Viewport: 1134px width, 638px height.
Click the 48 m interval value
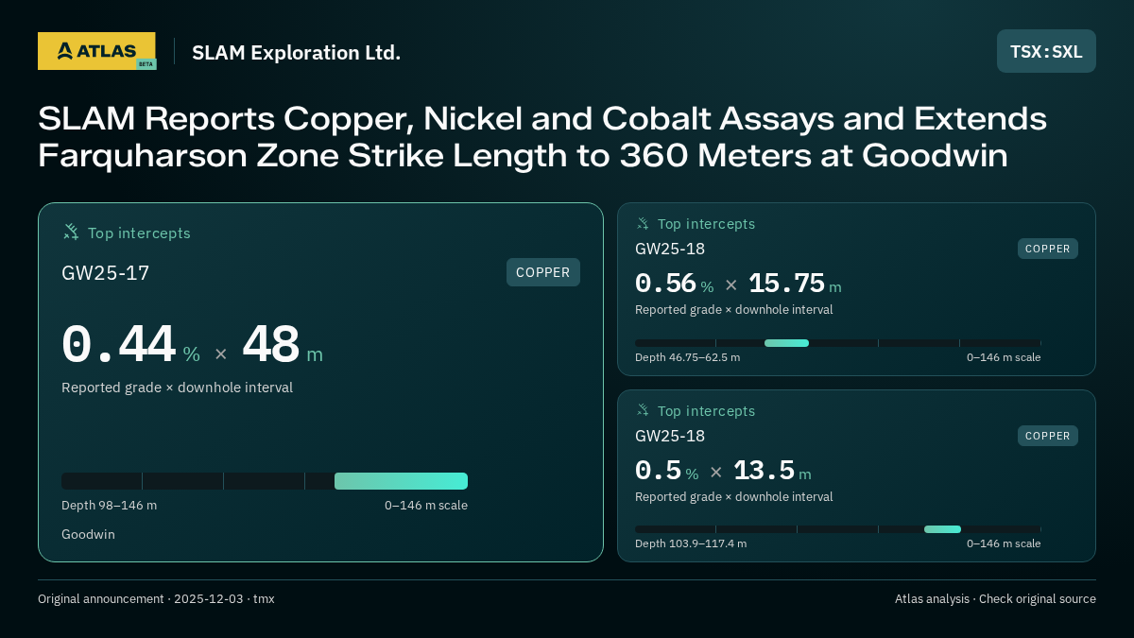point(283,346)
